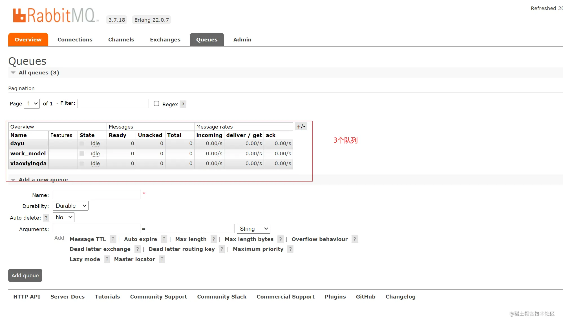Open the Page number dropdown
This screenshot has height=325, width=563.
point(32,103)
